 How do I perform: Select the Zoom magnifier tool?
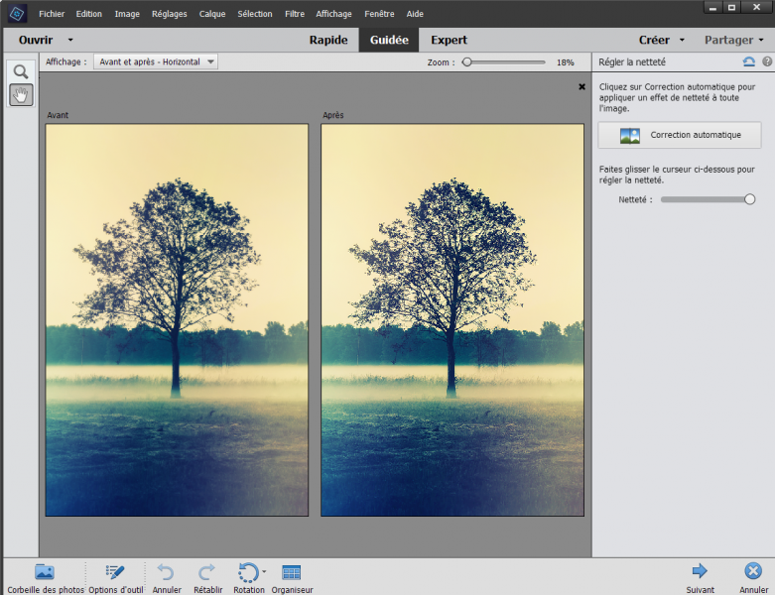20,71
